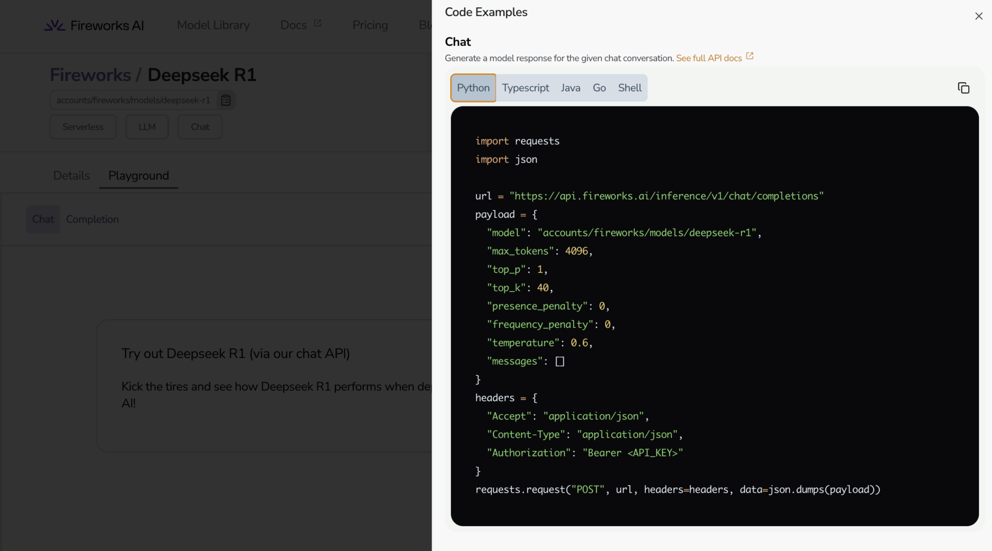Click the external link icon beside Docs
The height and width of the screenshot is (551, 992).
[x=317, y=23]
